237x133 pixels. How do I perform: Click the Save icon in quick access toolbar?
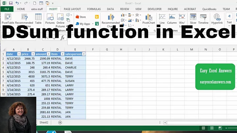(11, 3)
